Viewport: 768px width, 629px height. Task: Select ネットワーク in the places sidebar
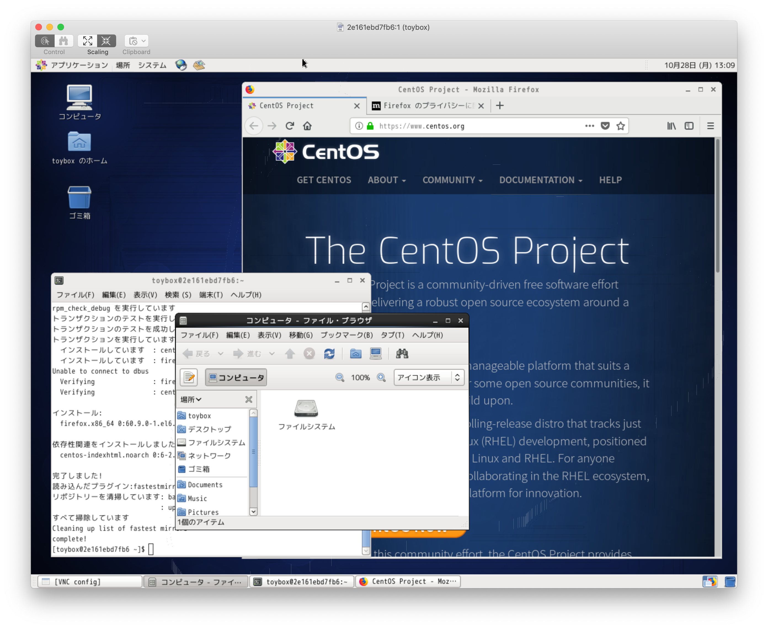click(x=209, y=456)
